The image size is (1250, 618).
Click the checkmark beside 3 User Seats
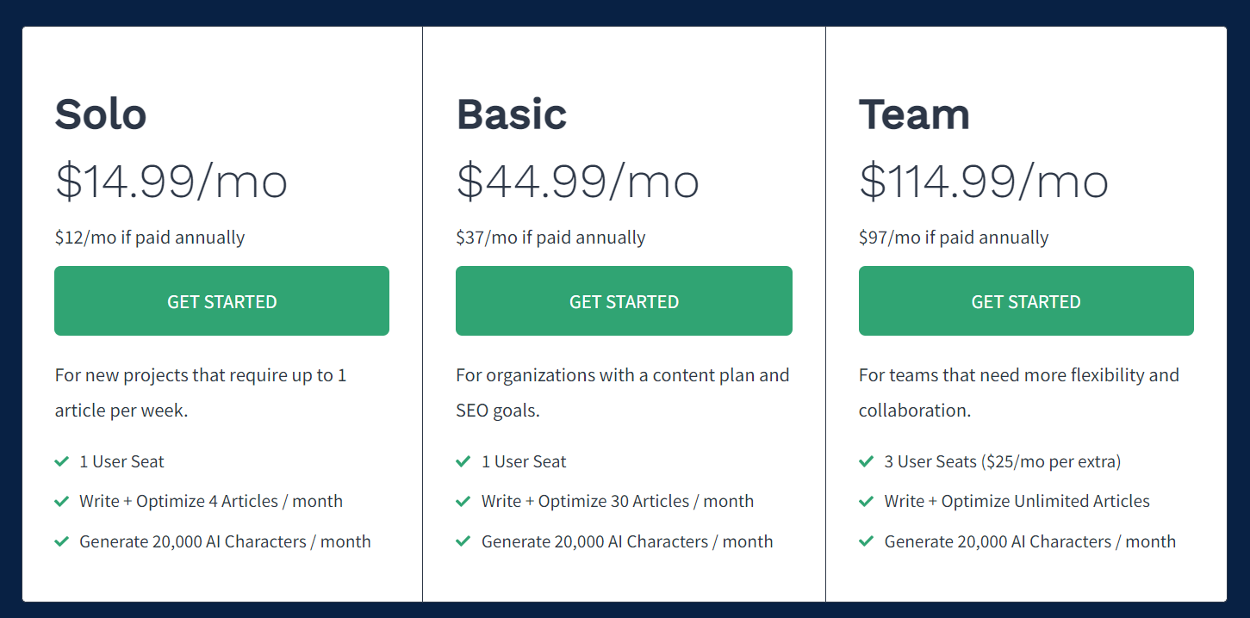(x=867, y=461)
